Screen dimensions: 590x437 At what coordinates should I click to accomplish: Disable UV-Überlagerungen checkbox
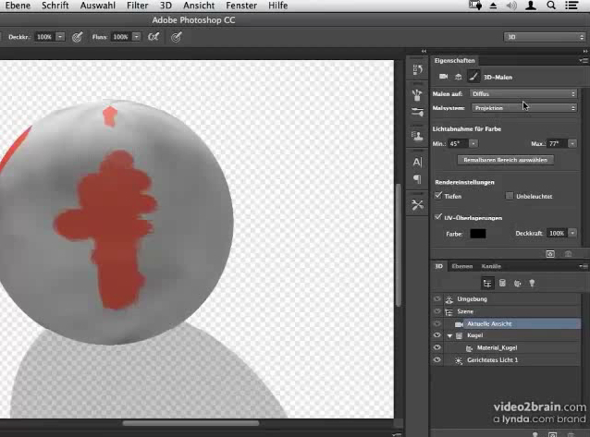(x=438, y=217)
